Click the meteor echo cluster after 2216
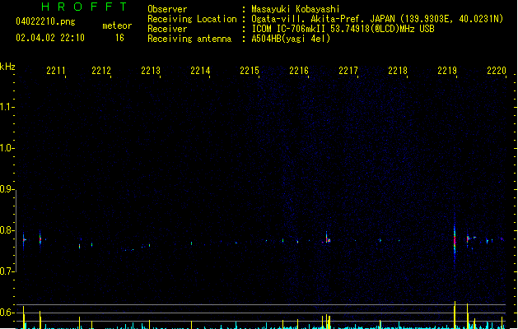The width and height of the screenshot is (518, 329). [x=327, y=239]
